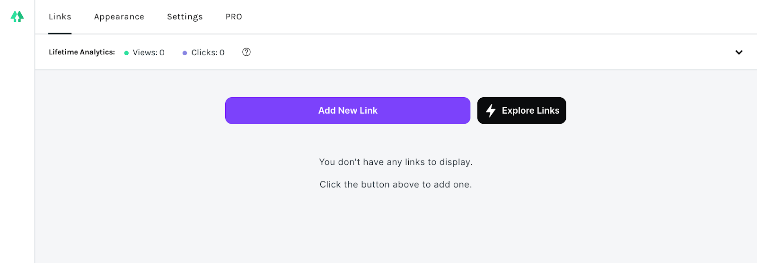Click "Click the button above" hint text

click(396, 185)
